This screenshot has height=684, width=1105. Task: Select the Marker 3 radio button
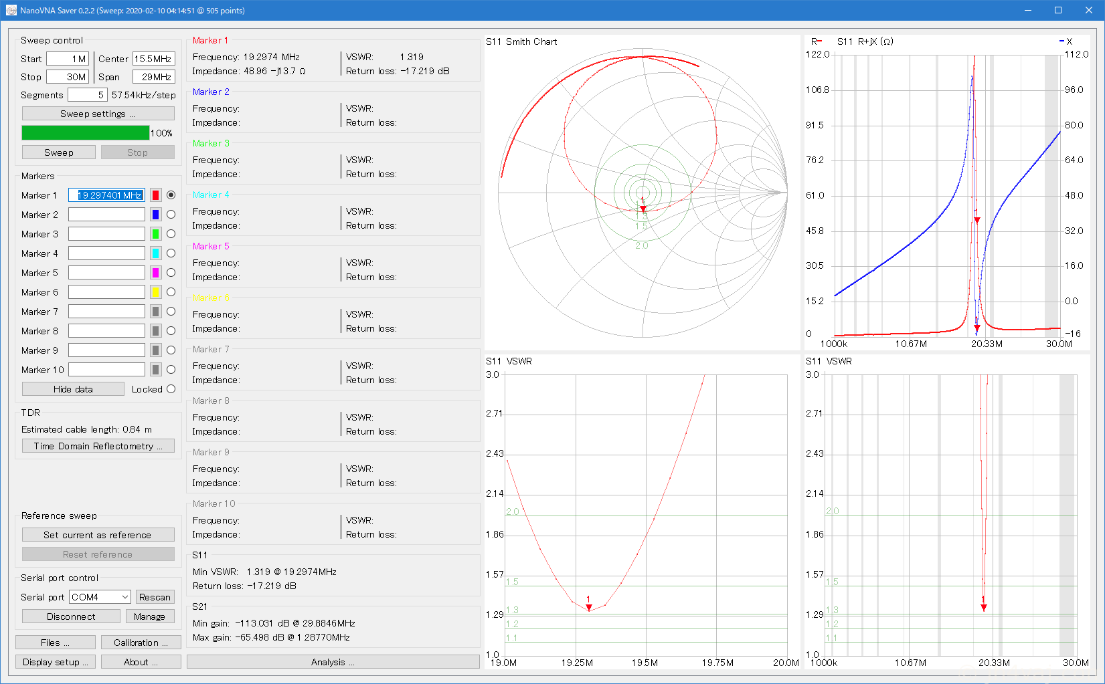pyautogui.click(x=171, y=234)
